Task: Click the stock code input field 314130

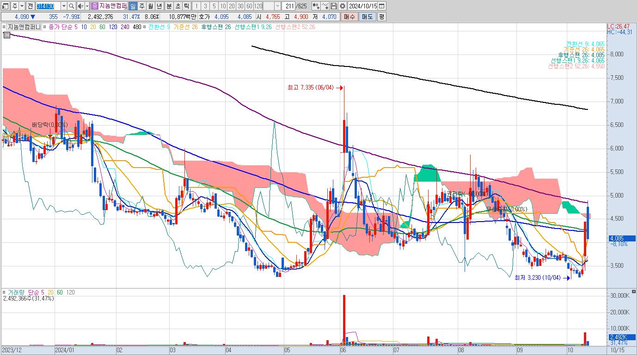Action: pos(48,6)
